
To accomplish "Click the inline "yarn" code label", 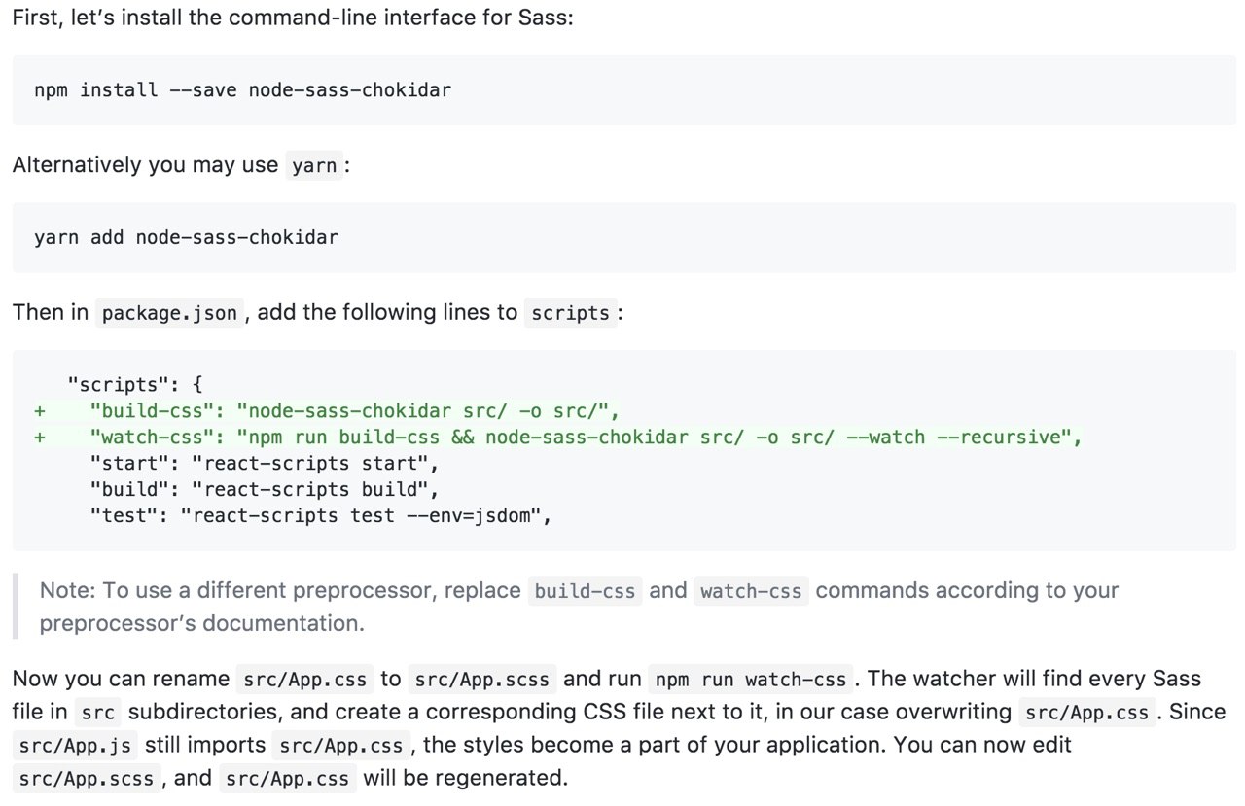I will (x=314, y=166).
